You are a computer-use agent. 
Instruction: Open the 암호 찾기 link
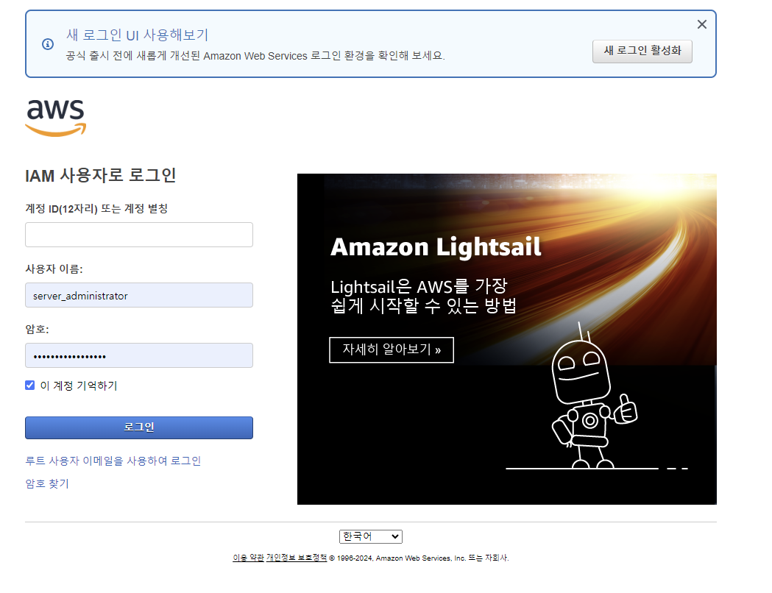(47, 484)
